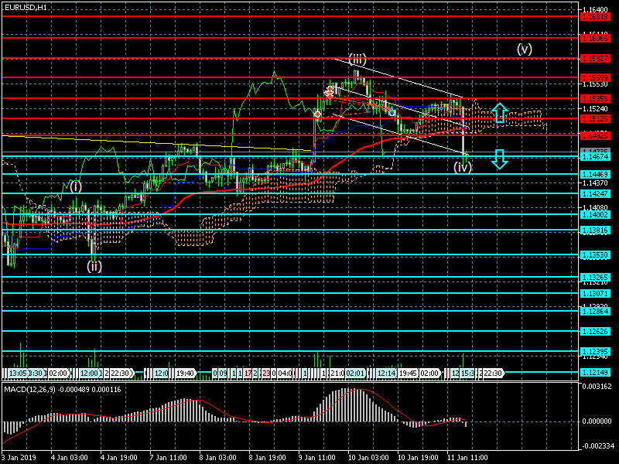Click the wave (ii) label
Image resolution: width=619 pixels, height=464 pixels.
tap(94, 266)
